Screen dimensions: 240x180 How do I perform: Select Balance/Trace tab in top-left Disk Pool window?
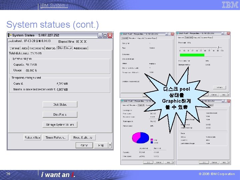(x=151, y=38)
